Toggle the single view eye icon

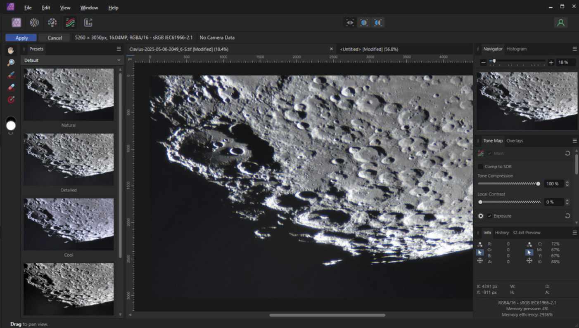click(350, 23)
